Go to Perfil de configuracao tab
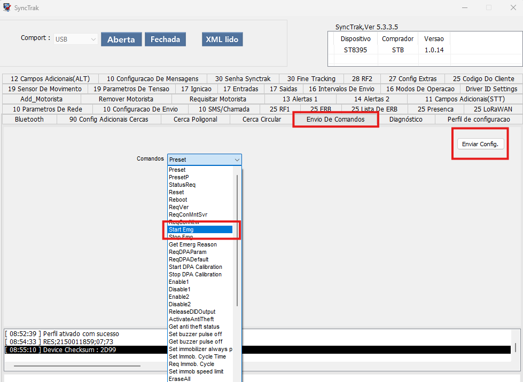The image size is (523, 382). [479, 119]
